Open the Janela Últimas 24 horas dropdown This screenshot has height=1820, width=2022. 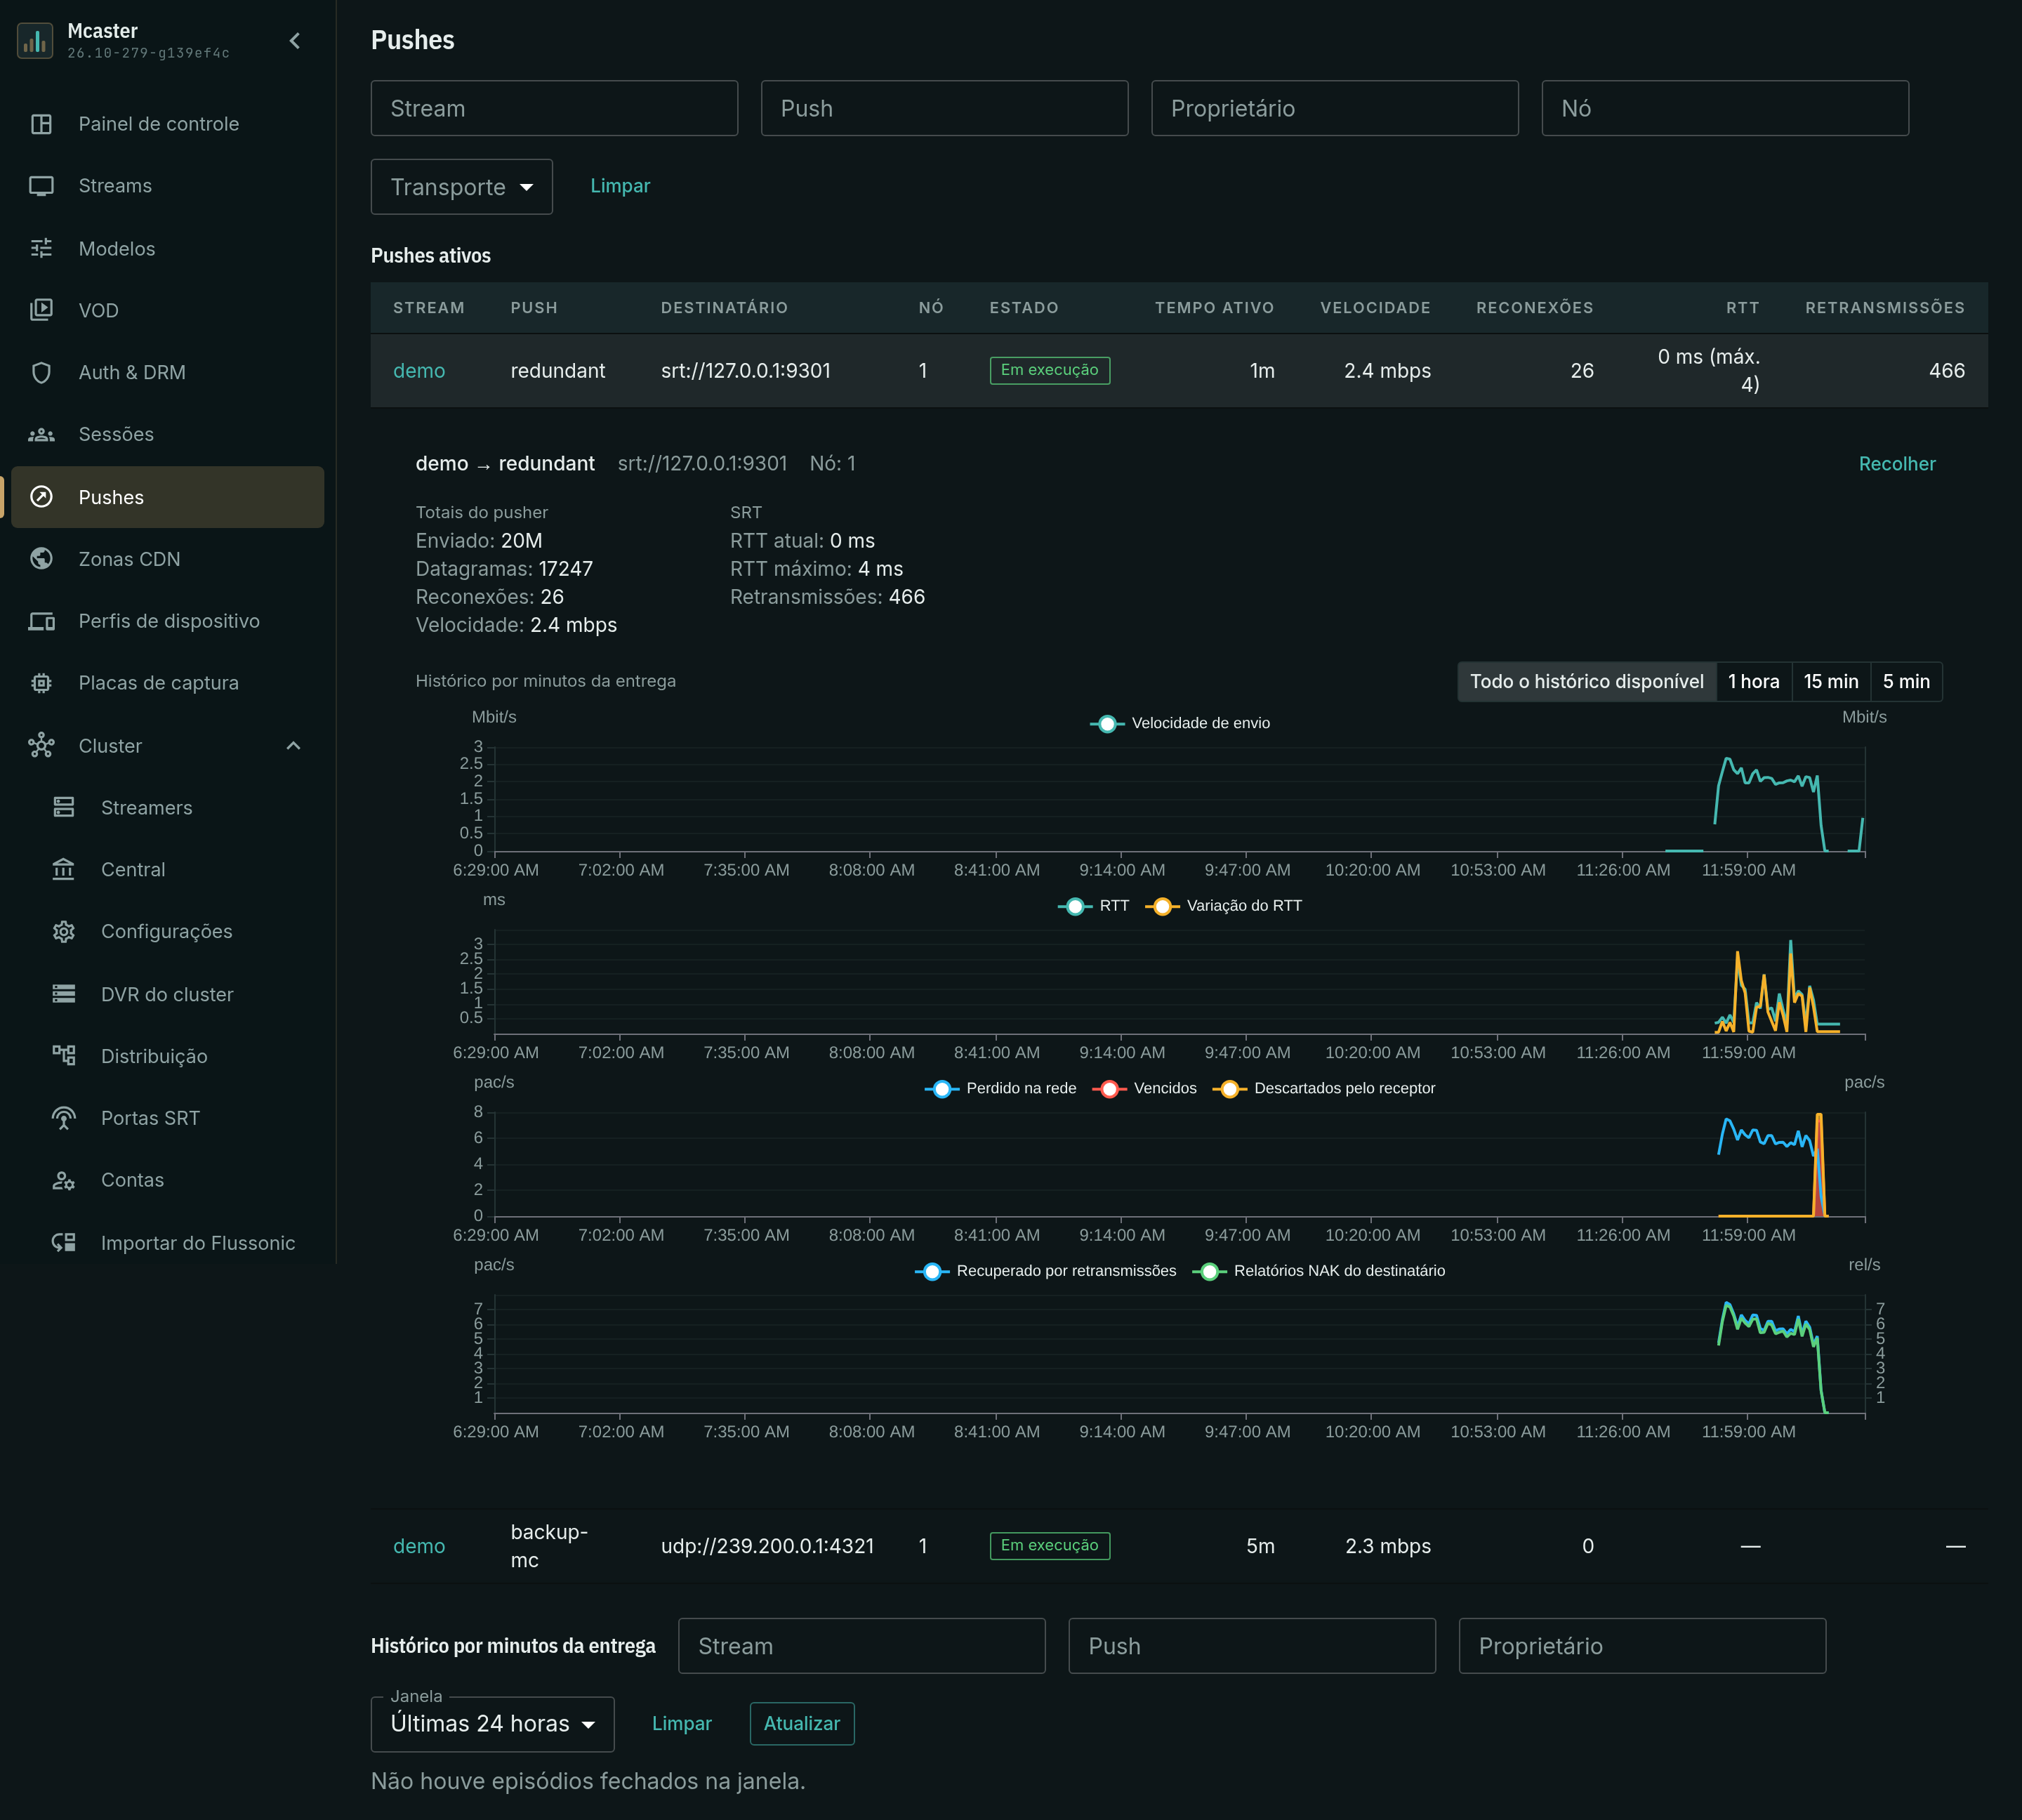tap(492, 1724)
